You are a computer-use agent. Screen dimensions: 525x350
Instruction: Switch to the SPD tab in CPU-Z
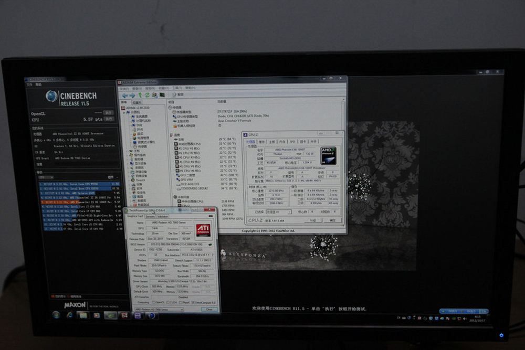pyautogui.click(x=292, y=142)
